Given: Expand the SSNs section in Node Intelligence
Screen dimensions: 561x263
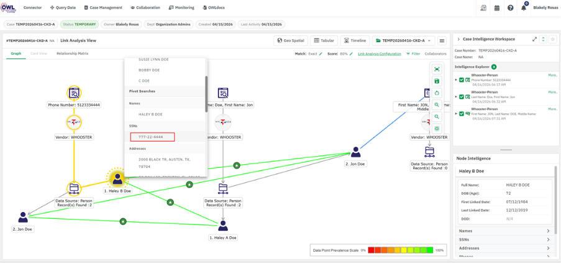Looking at the screenshot, I should tap(504, 240).
